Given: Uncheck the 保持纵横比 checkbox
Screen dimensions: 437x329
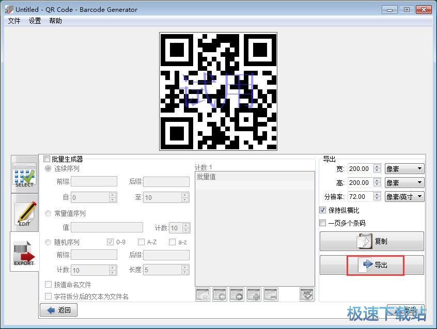Looking at the screenshot, I should point(322,210).
